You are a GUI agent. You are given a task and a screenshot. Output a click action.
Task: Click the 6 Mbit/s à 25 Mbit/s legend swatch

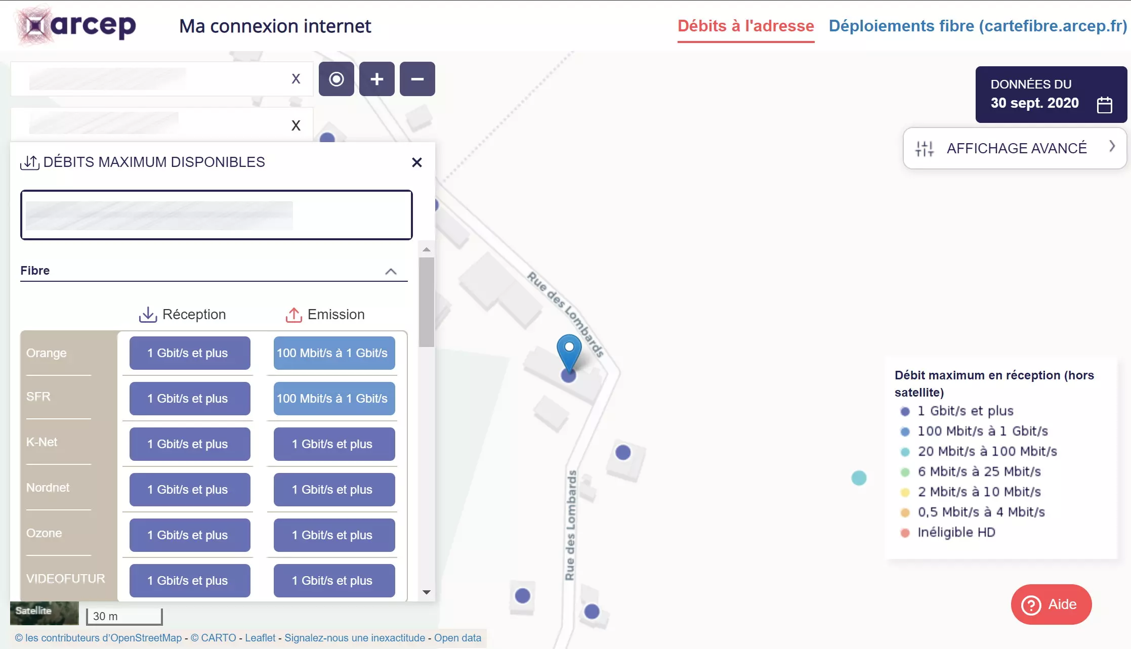click(905, 472)
